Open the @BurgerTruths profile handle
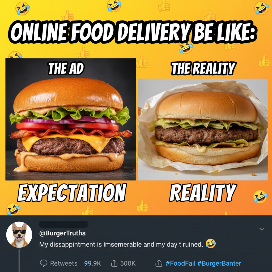The image size is (272, 272). [x=62, y=233]
